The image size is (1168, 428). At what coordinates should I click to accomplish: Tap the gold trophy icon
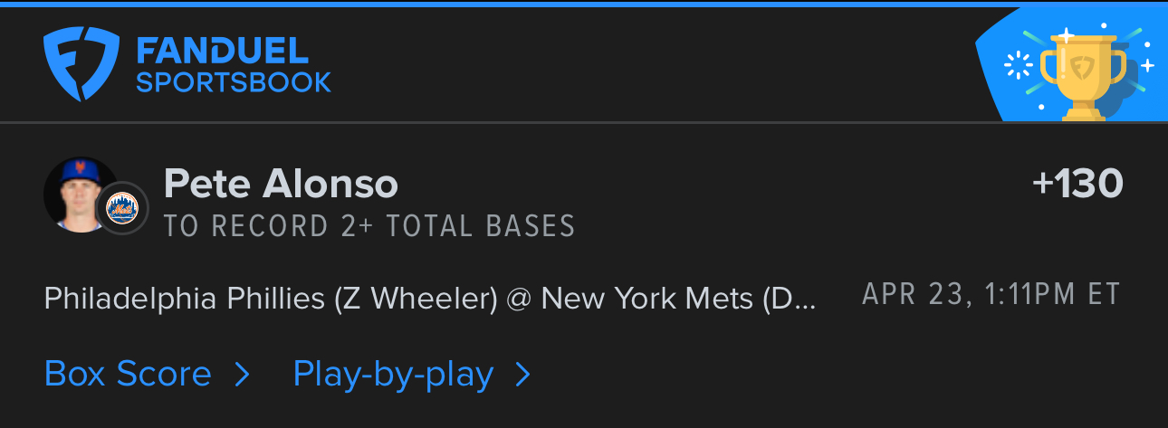point(1083,74)
